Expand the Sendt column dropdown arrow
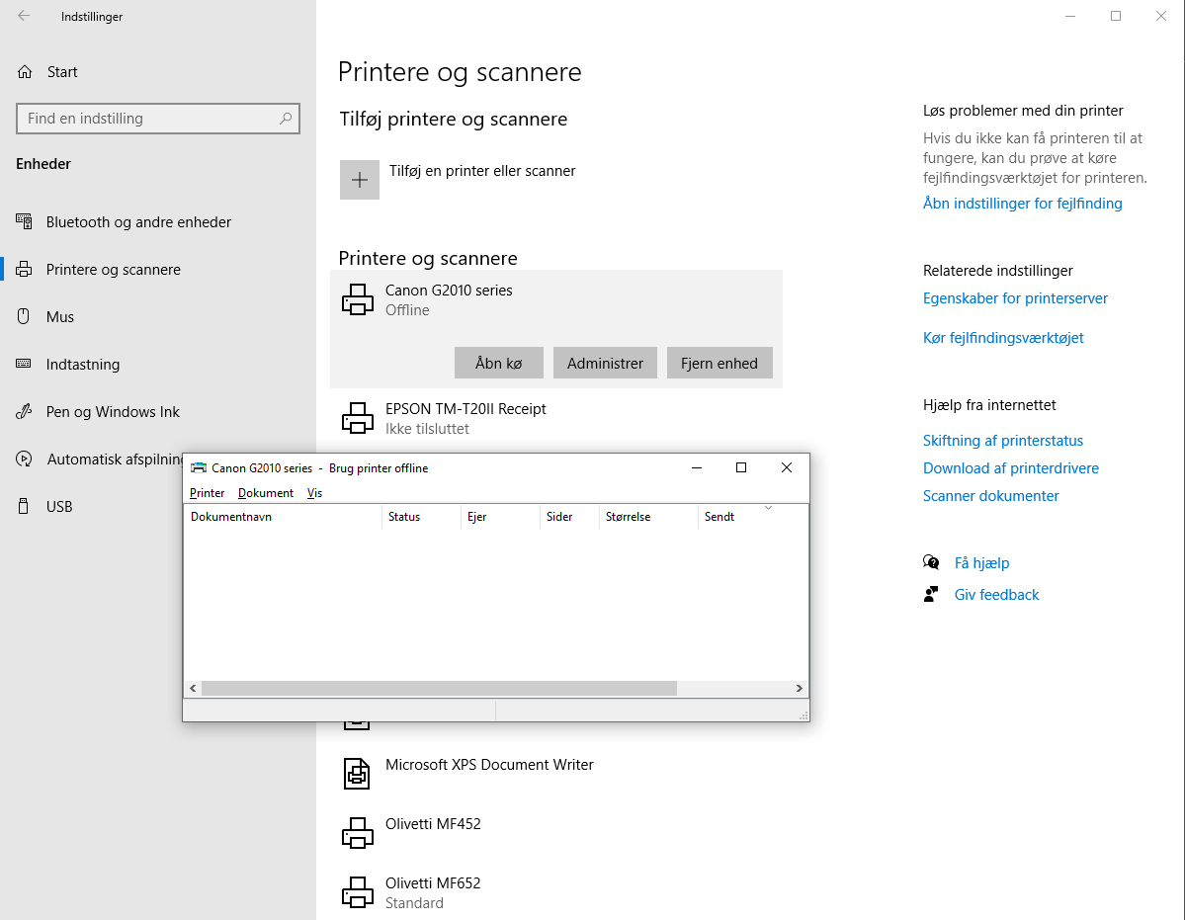1185x920 pixels. [767, 505]
